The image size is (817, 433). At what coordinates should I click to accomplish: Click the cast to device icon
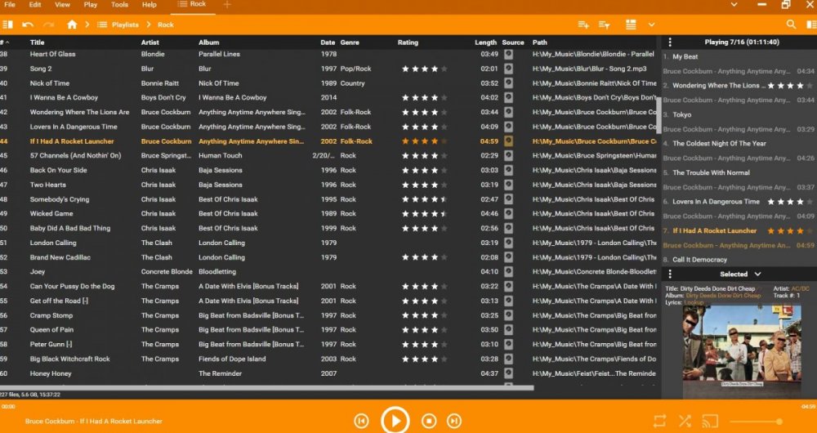click(x=709, y=421)
